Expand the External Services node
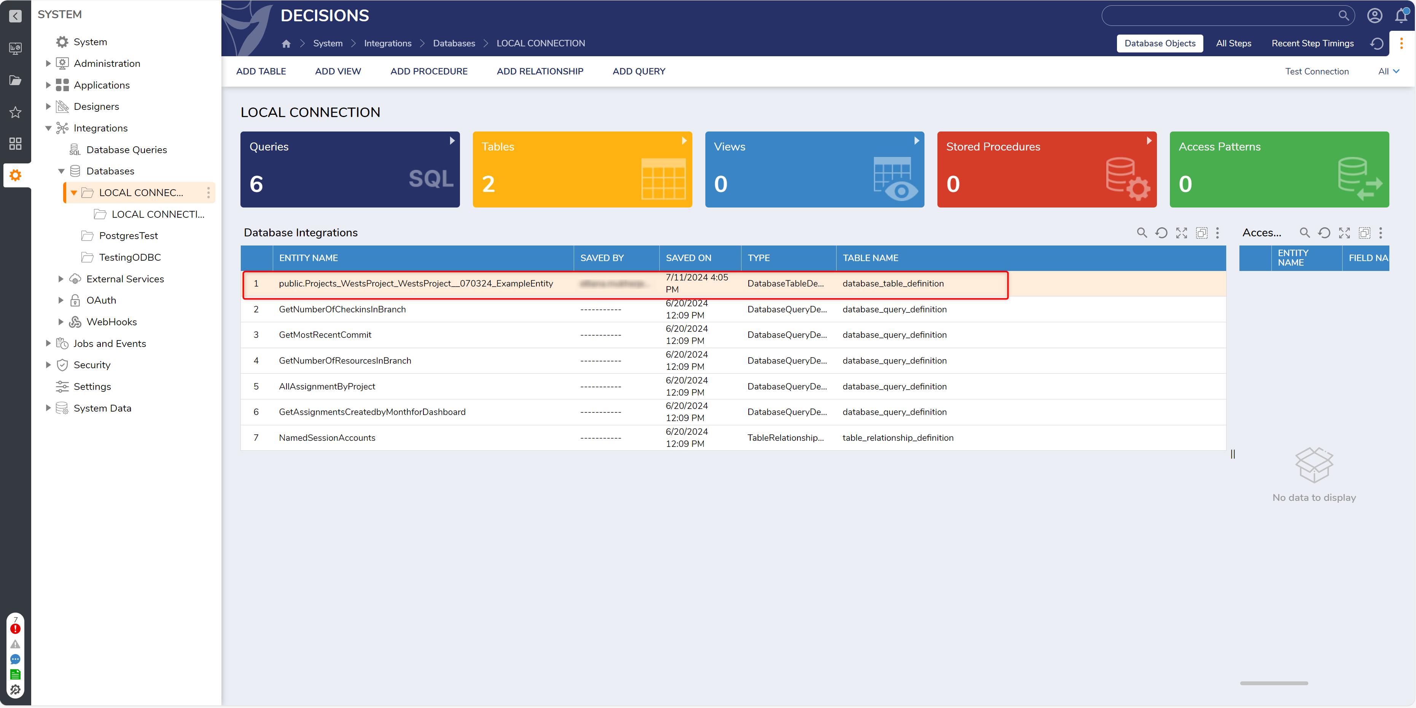Viewport: 1416px width, 708px height. point(61,279)
